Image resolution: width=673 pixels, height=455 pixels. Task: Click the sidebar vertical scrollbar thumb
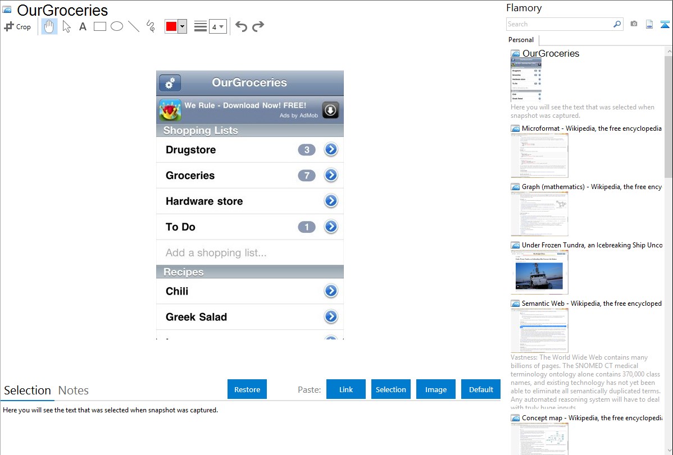(x=669, y=116)
